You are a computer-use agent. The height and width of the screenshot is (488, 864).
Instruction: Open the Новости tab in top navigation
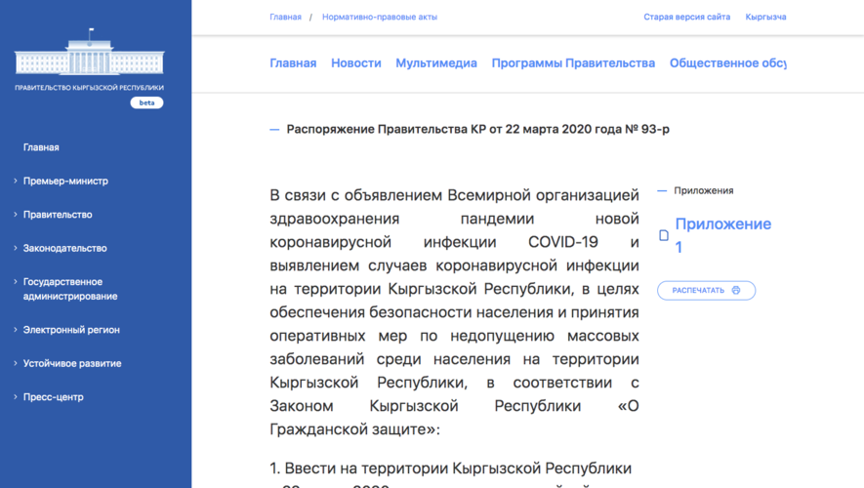(355, 63)
